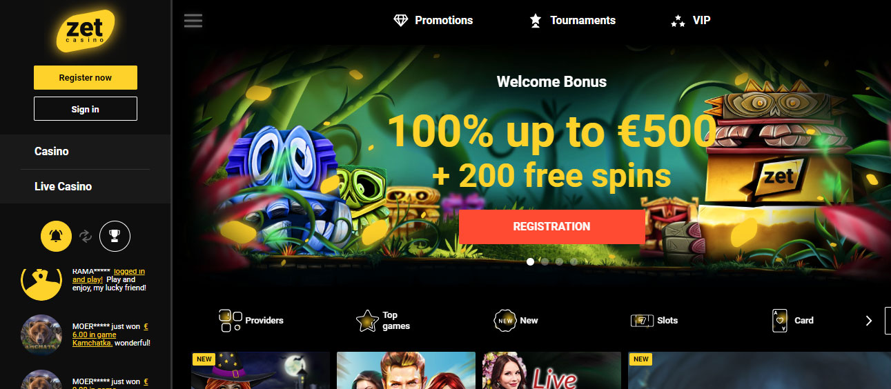Show New games category

516,320
